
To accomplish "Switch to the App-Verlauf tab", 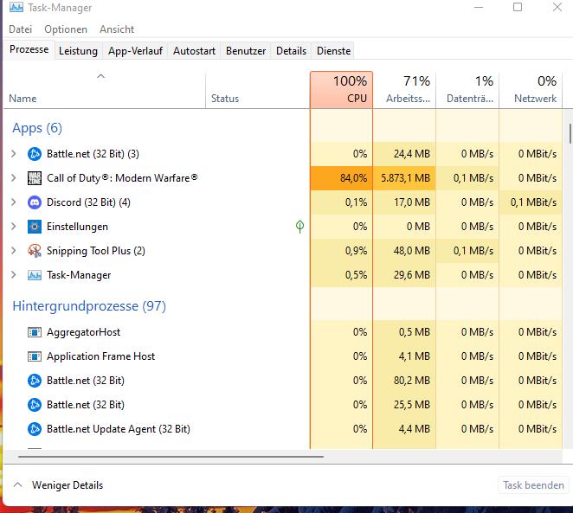I will tap(135, 51).
